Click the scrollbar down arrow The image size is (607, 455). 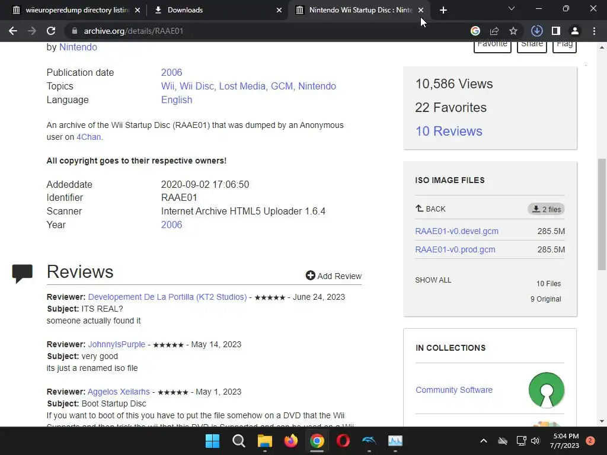tap(602, 421)
